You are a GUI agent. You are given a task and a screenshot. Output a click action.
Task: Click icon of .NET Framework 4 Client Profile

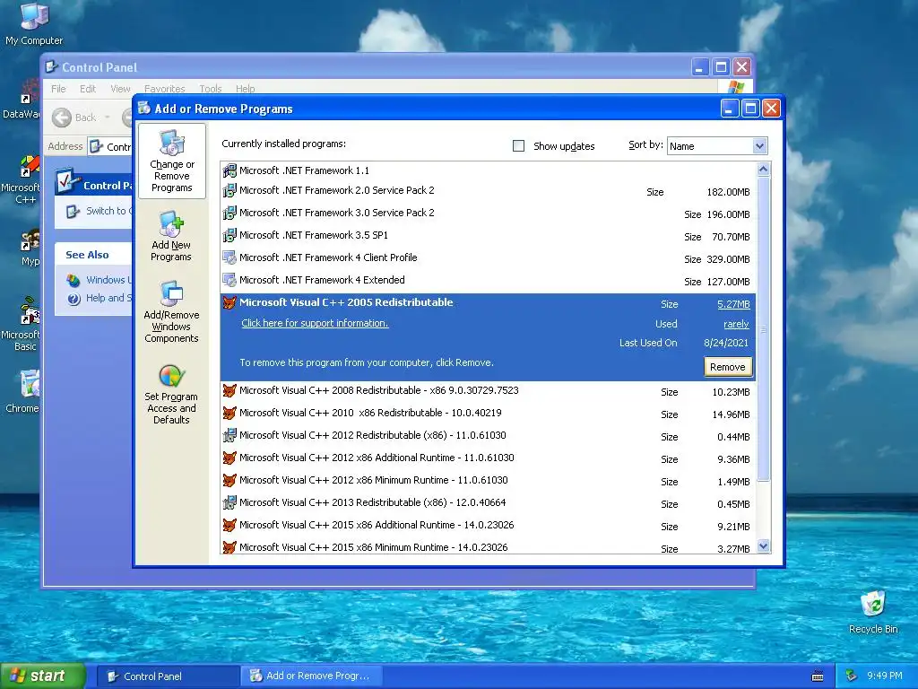click(229, 257)
